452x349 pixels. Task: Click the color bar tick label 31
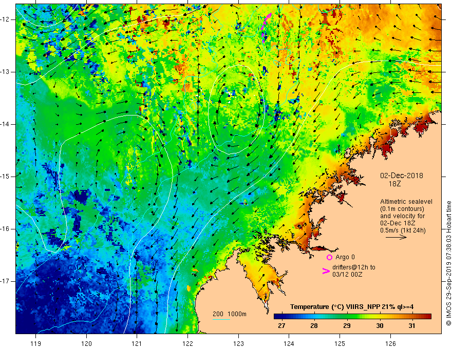412,326
